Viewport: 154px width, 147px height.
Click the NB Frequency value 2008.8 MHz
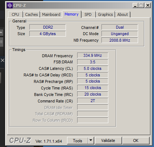click(x=120, y=40)
